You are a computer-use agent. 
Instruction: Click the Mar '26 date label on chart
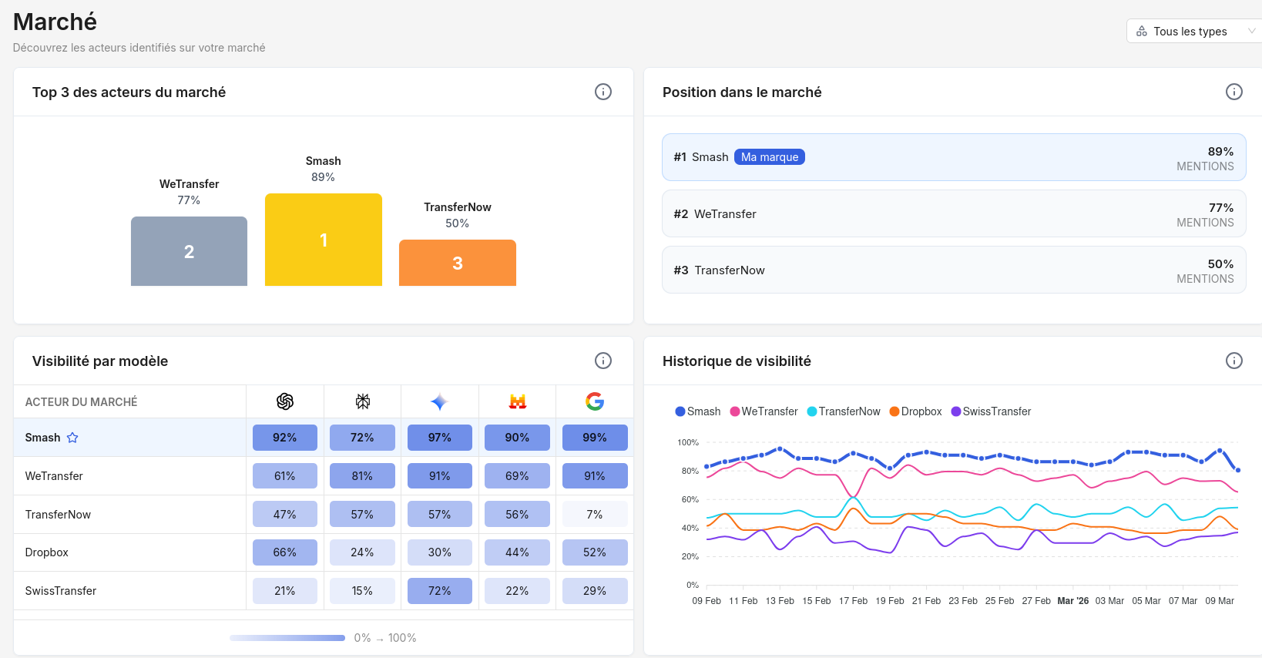pyautogui.click(x=1073, y=601)
